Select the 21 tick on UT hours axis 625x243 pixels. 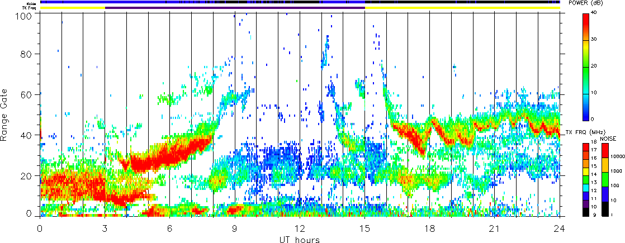pyautogui.click(x=495, y=228)
